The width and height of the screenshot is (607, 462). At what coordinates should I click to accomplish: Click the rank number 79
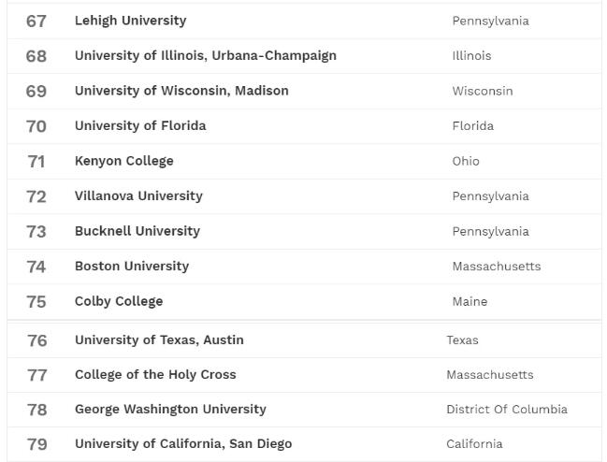point(36,444)
